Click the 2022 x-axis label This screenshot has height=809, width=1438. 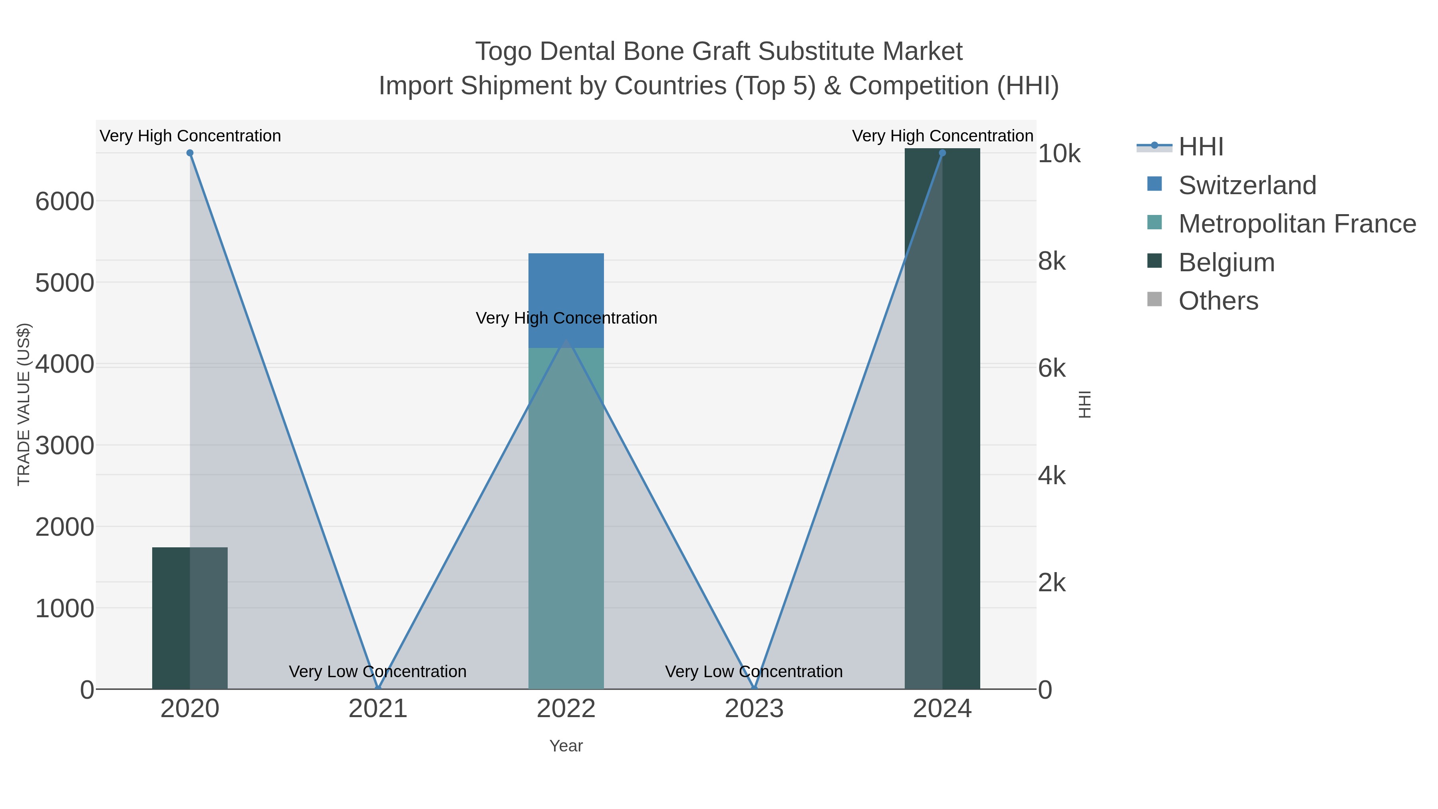point(566,709)
